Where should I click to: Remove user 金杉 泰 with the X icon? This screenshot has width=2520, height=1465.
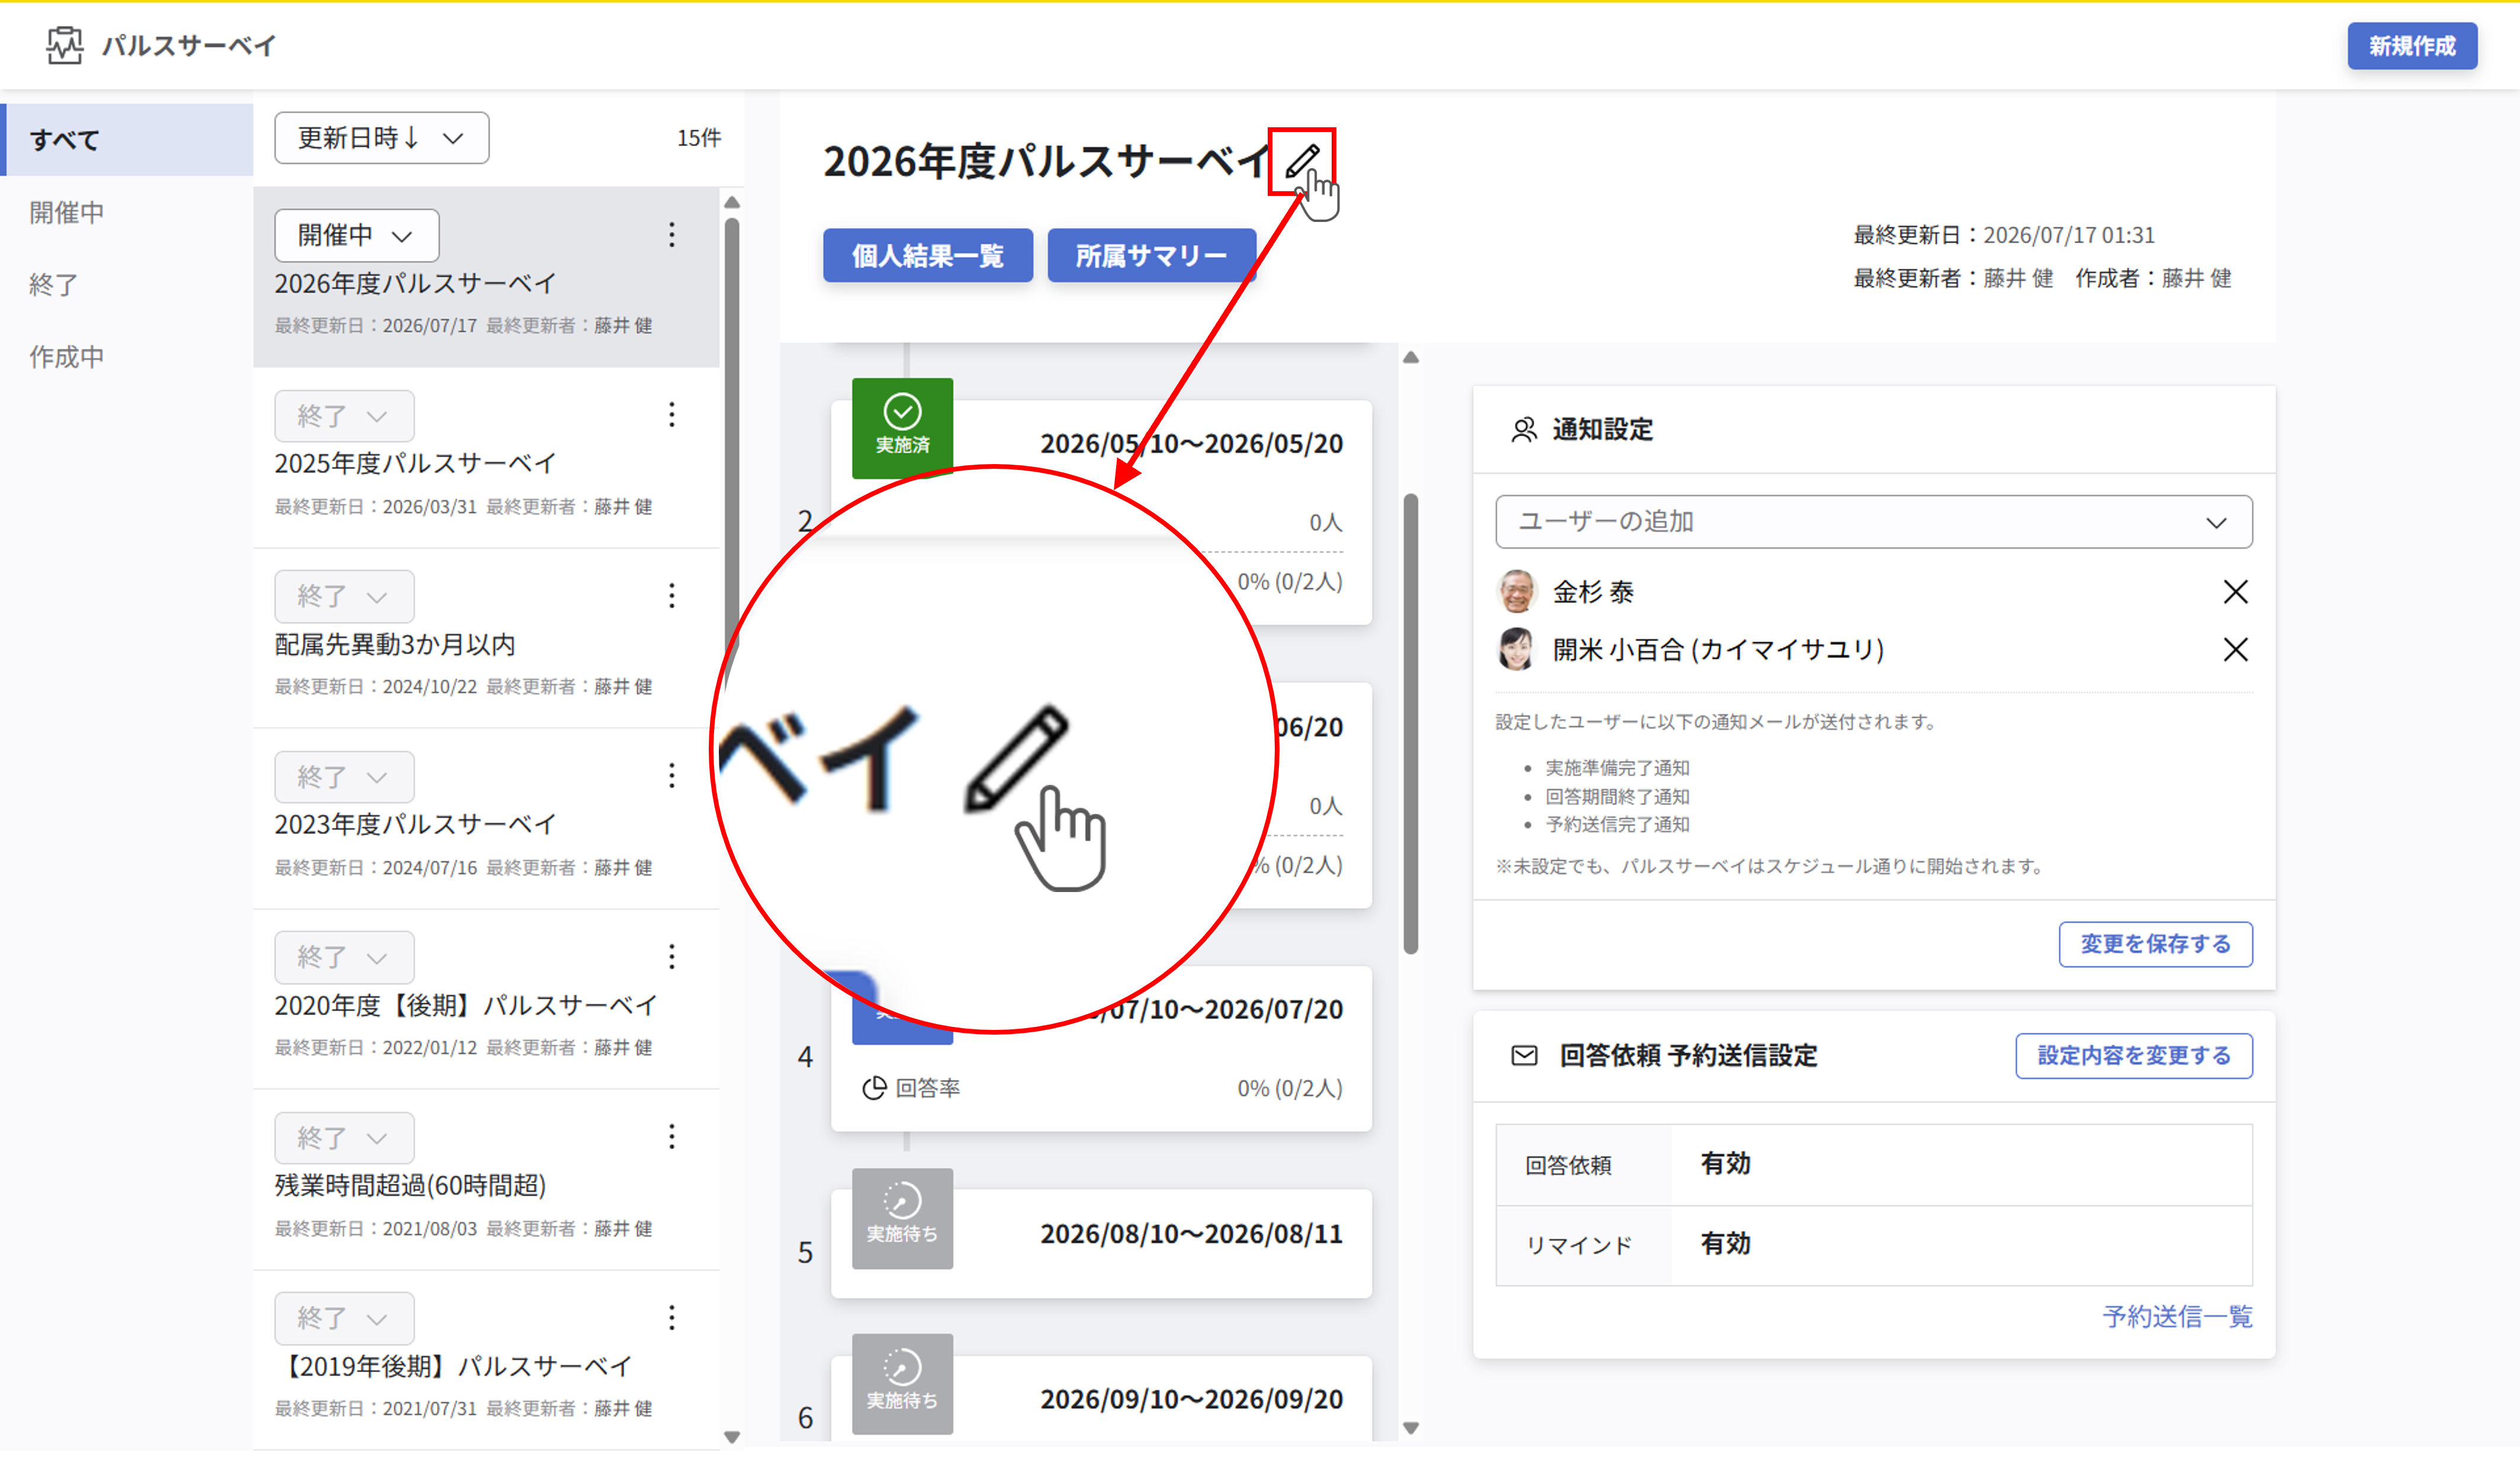click(x=2235, y=592)
